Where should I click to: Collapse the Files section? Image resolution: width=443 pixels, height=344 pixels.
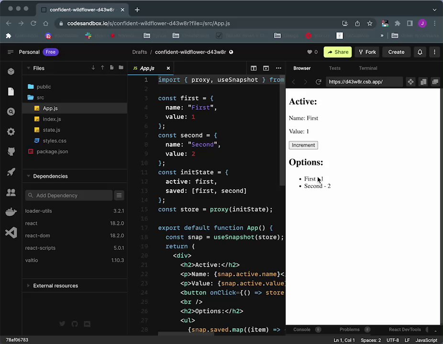38,68
